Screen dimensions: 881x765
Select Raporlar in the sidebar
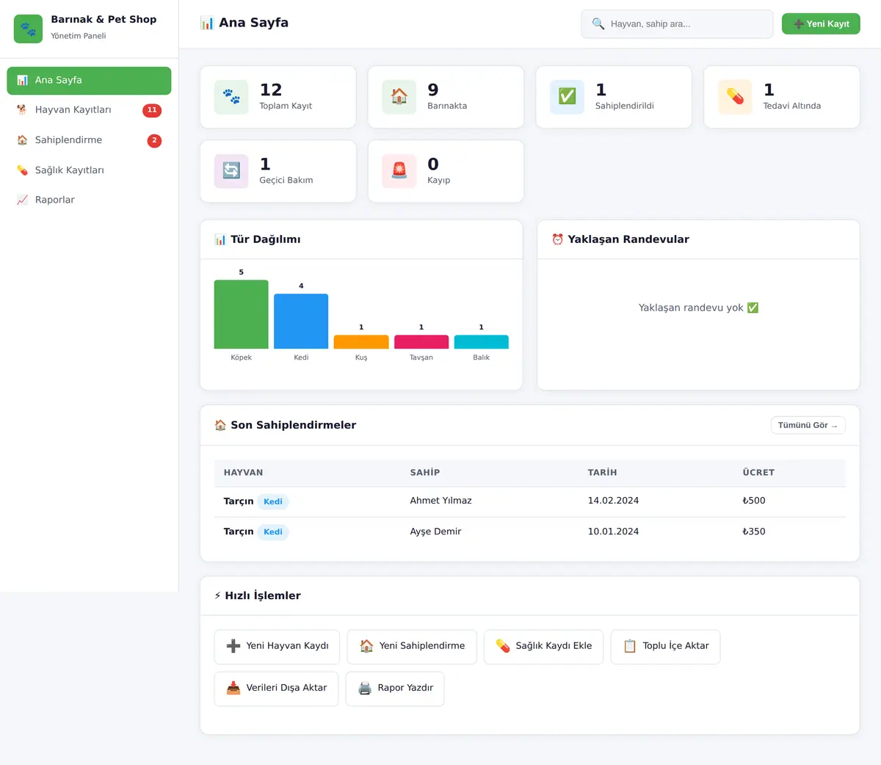(89, 200)
